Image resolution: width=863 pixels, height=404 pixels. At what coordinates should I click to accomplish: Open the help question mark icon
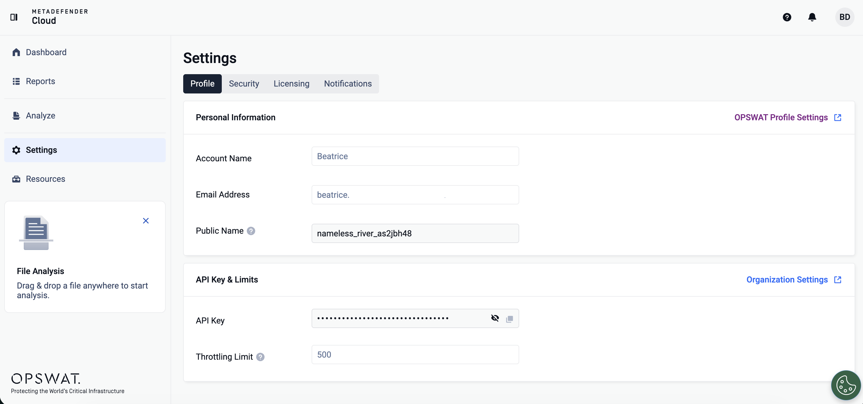tap(787, 17)
